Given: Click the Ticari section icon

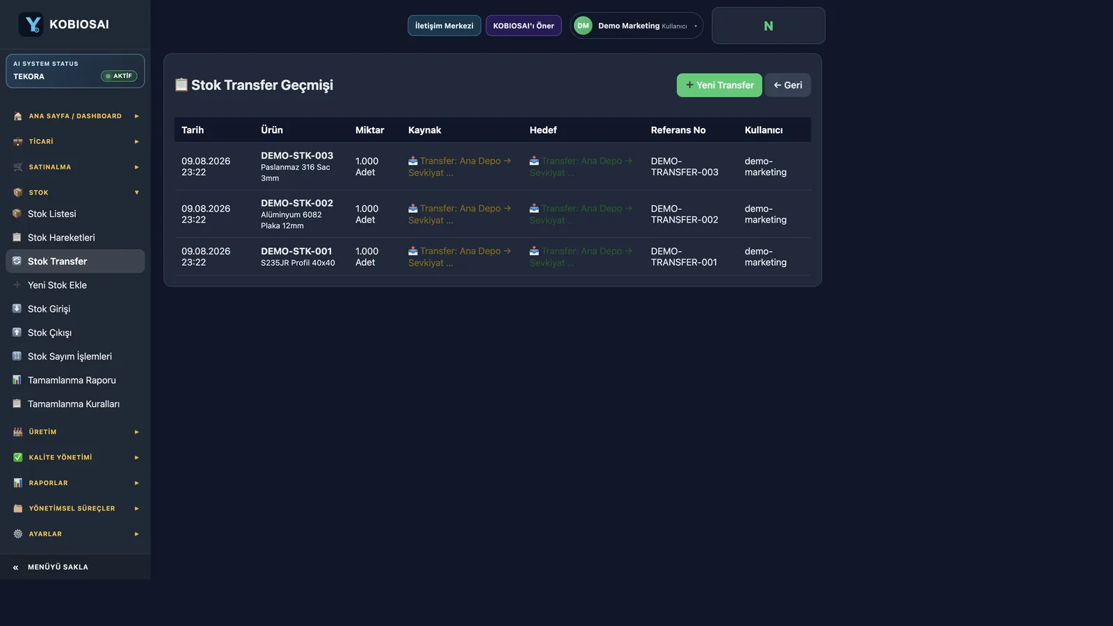Looking at the screenshot, I should [18, 142].
